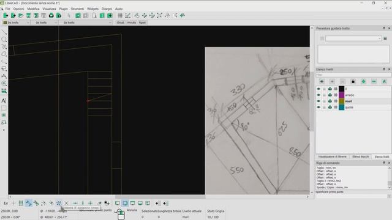Click the Ex exclusive snap button

6,204
